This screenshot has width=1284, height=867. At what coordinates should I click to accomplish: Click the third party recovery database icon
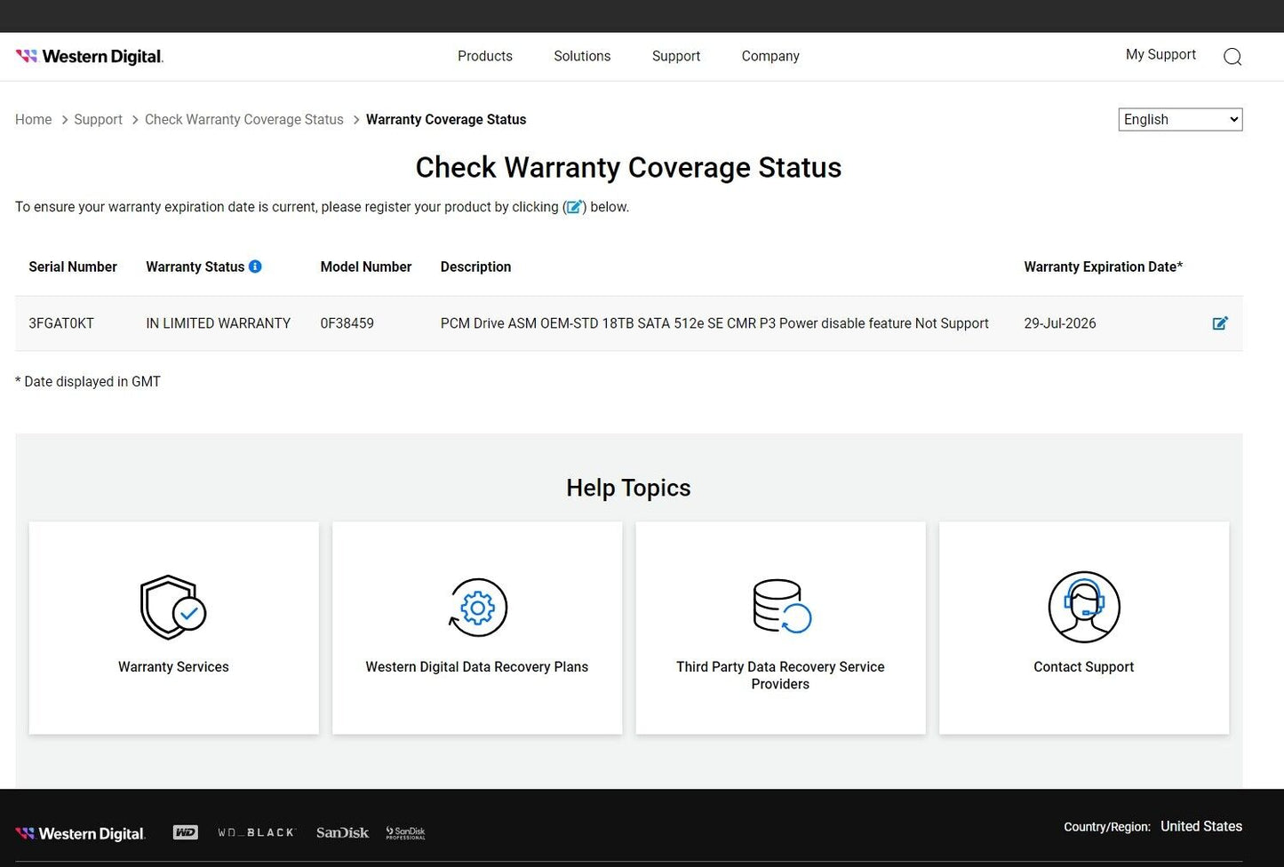781,607
